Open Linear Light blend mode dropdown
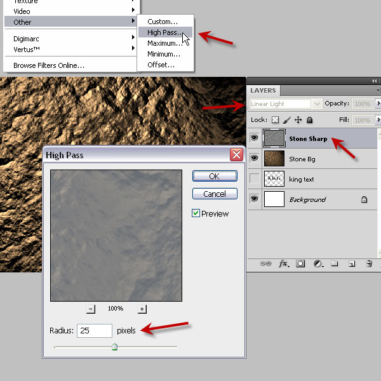Screen dimensions: 381x381 (x=317, y=104)
